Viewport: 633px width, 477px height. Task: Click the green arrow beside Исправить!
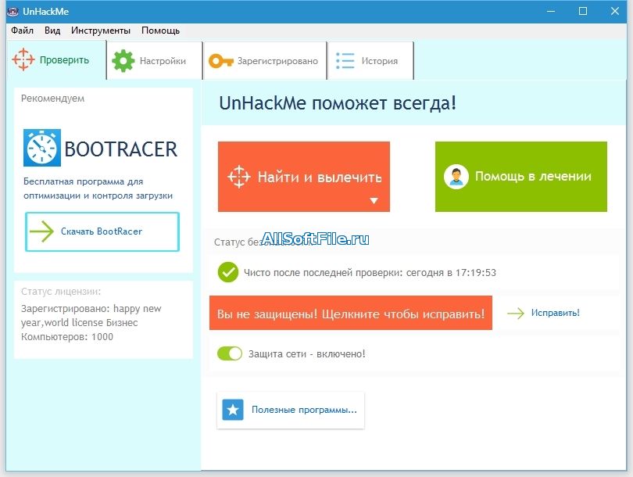(516, 313)
